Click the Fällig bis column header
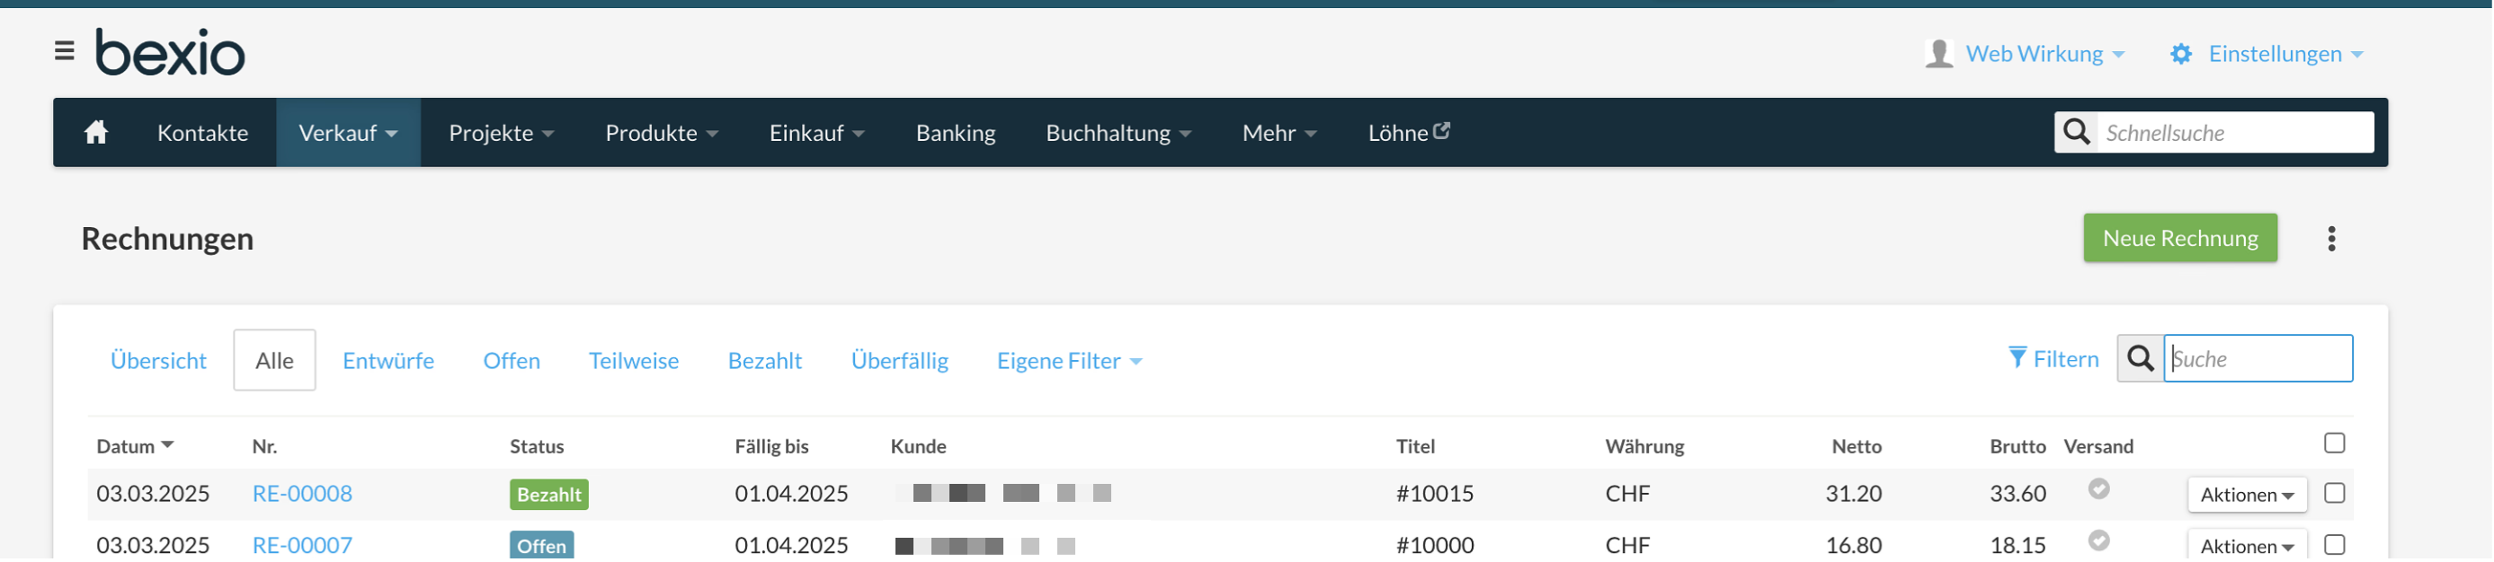The image size is (2494, 562). click(770, 447)
